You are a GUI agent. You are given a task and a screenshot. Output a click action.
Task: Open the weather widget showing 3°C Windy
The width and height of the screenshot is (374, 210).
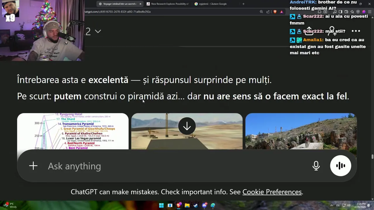10,205
